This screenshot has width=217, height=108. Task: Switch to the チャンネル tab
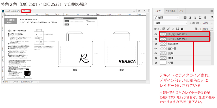pos(171,11)
